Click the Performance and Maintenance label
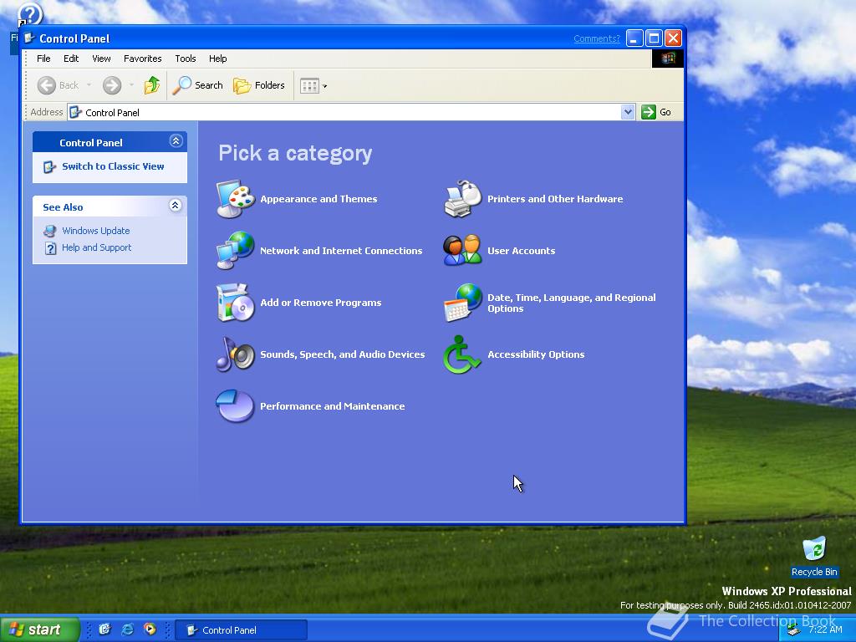This screenshot has width=856, height=642. coord(333,406)
